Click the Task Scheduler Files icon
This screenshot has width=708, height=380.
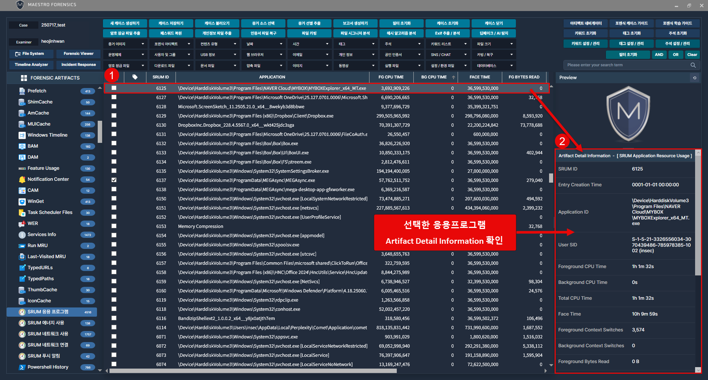pyautogui.click(x=22, y=212)
